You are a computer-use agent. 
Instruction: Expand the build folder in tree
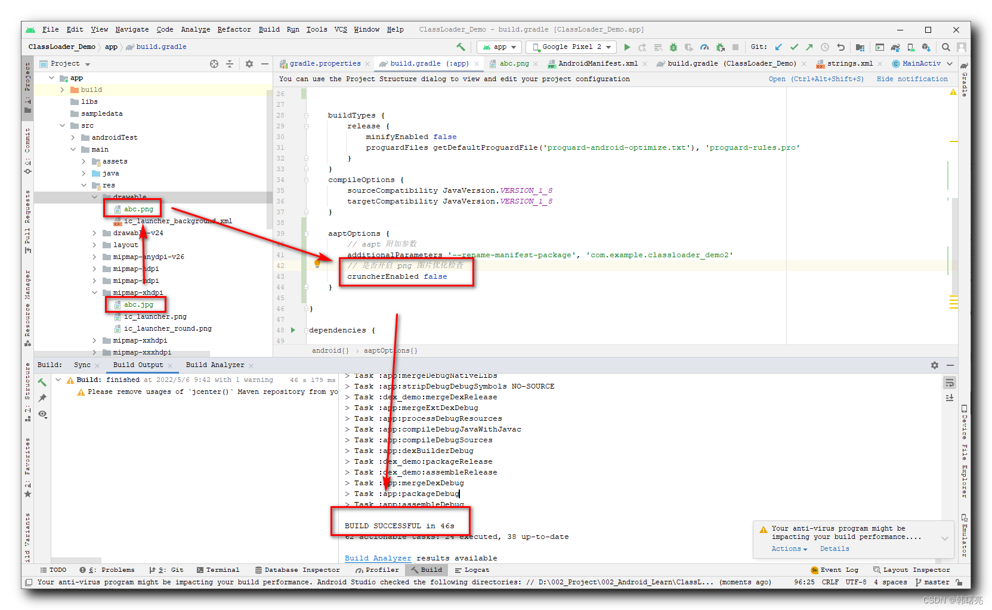pyautogui.click(x=62, y=90)
